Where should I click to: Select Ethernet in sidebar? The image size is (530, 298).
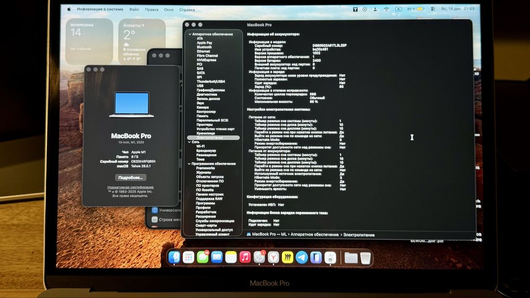point(204,51)
